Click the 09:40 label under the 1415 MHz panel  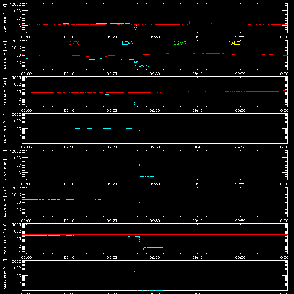pyautogui.click(x=197, y=147)
